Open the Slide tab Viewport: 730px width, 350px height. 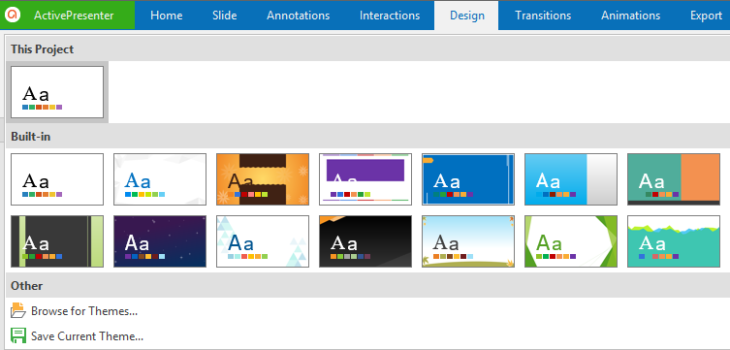coord(224,16)
